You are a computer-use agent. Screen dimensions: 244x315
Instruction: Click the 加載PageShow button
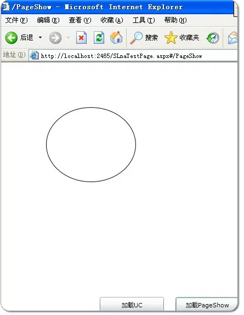click(x=207, y=304)
